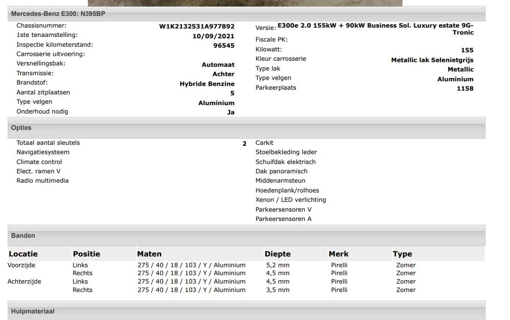
Task: Select the Ja value for Onderhoud nodig
Action: [231, 112]
